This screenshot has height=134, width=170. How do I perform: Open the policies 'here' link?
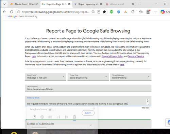tap(122, 65)
